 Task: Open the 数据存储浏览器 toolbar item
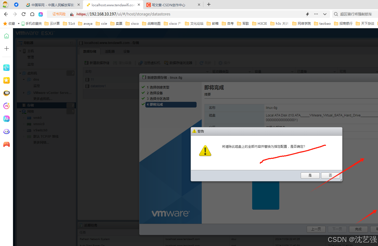click(x=178, y=63)
